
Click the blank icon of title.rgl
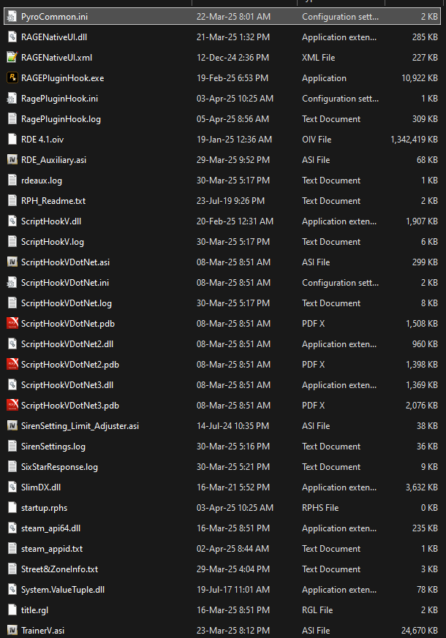pyautogui.click(x=12, y=610)
